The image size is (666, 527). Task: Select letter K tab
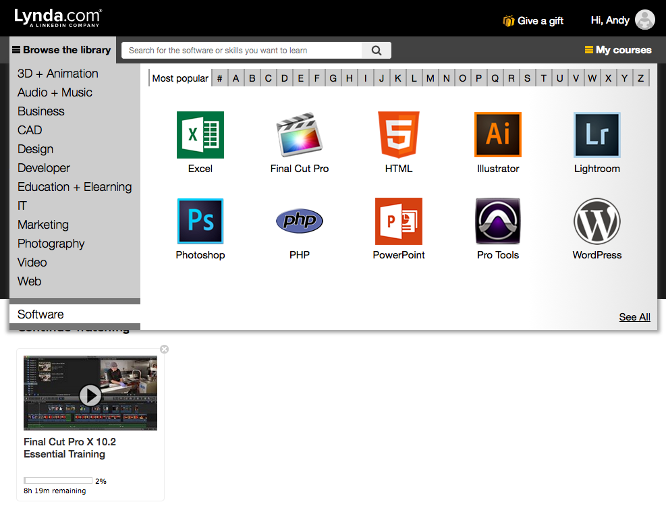point(398,78)
